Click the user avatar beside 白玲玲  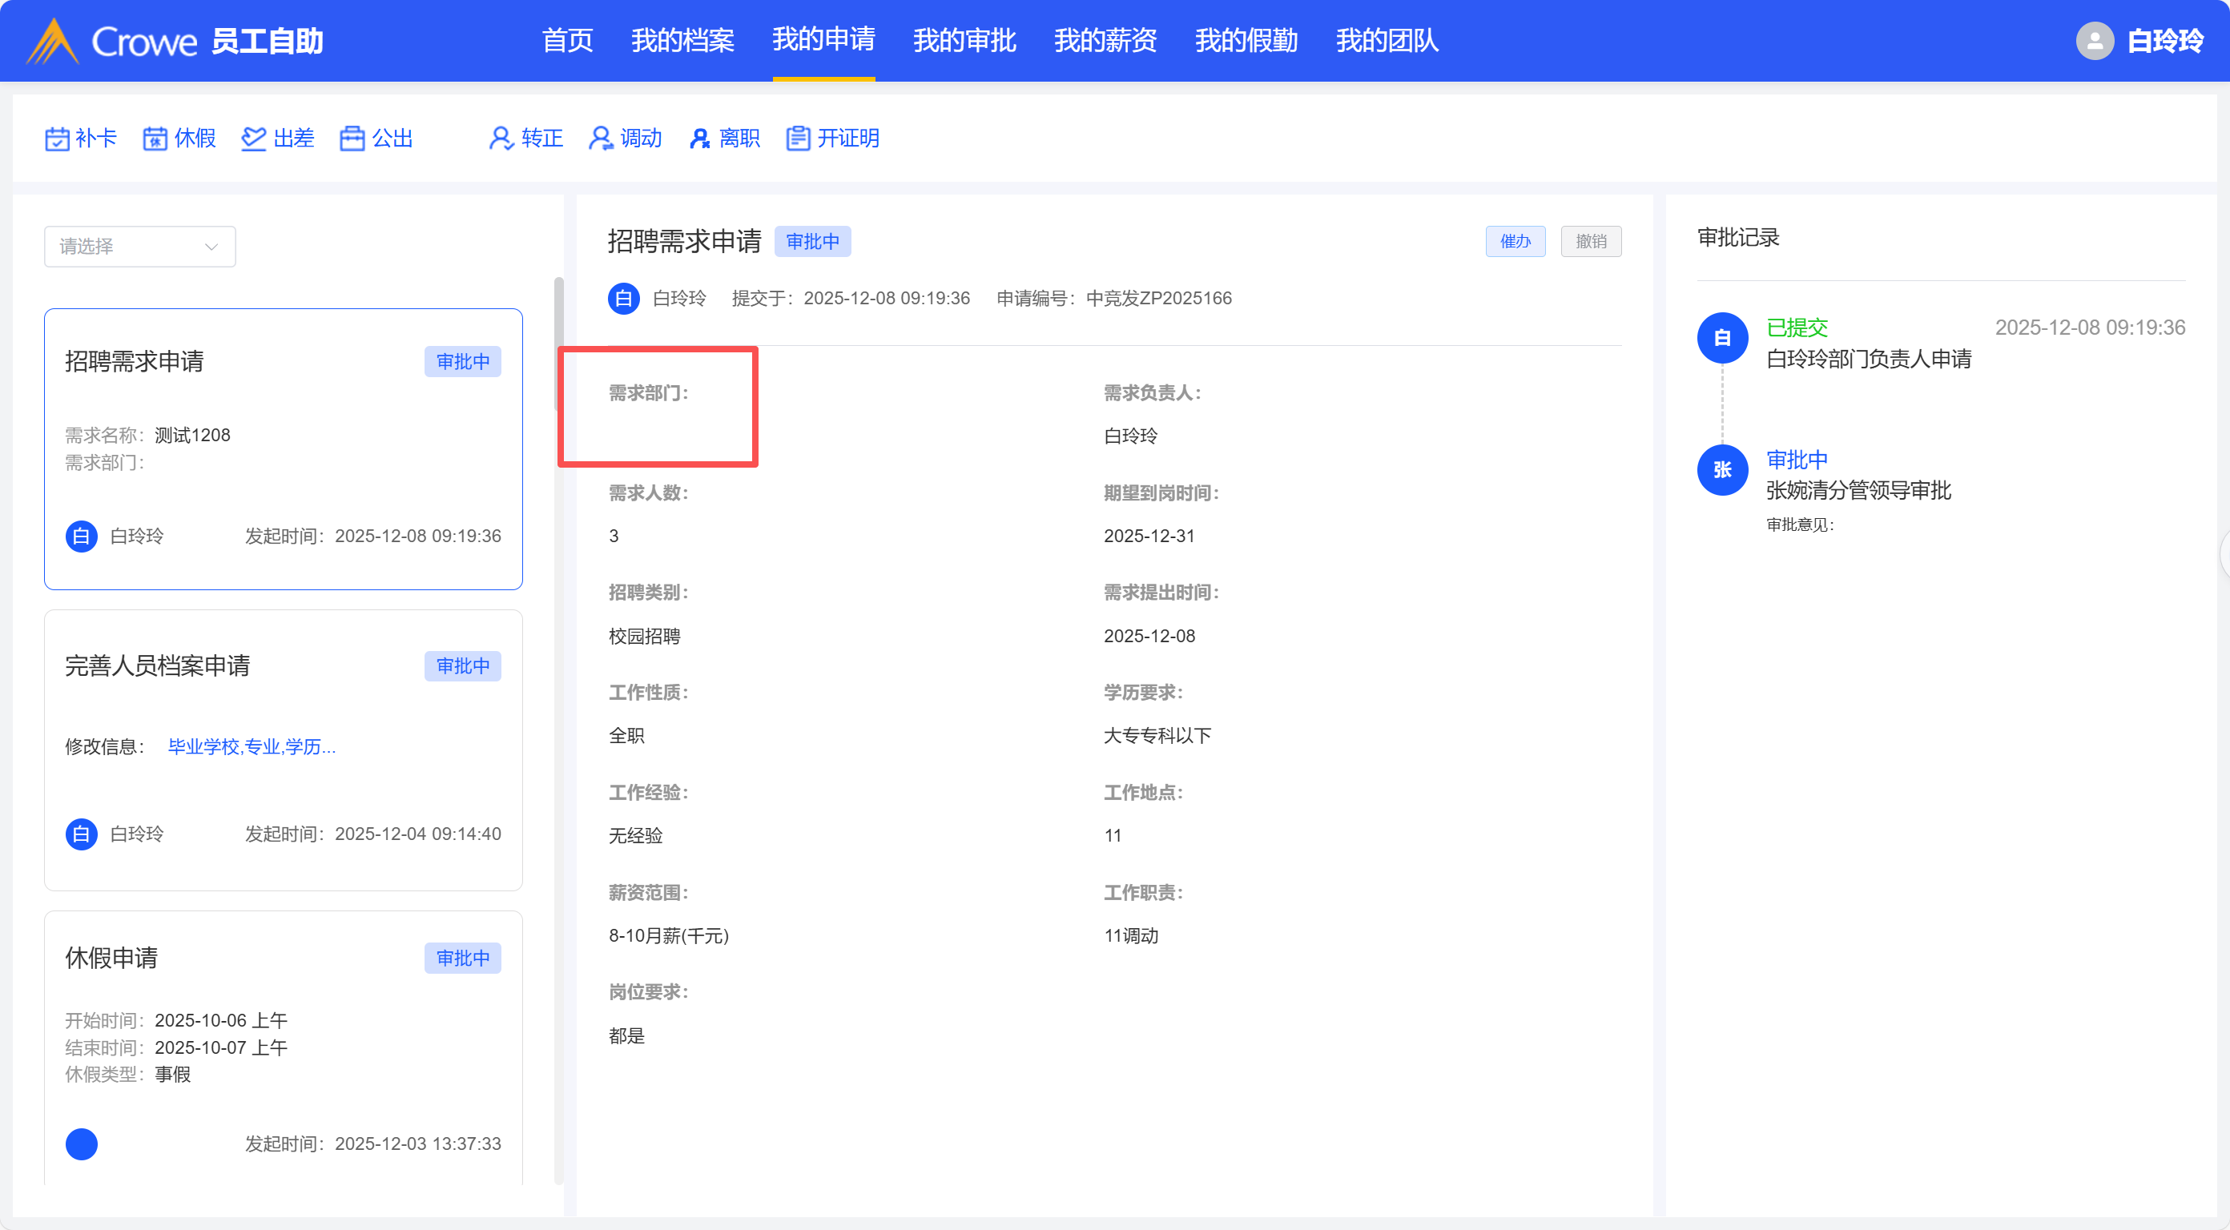2094,41
